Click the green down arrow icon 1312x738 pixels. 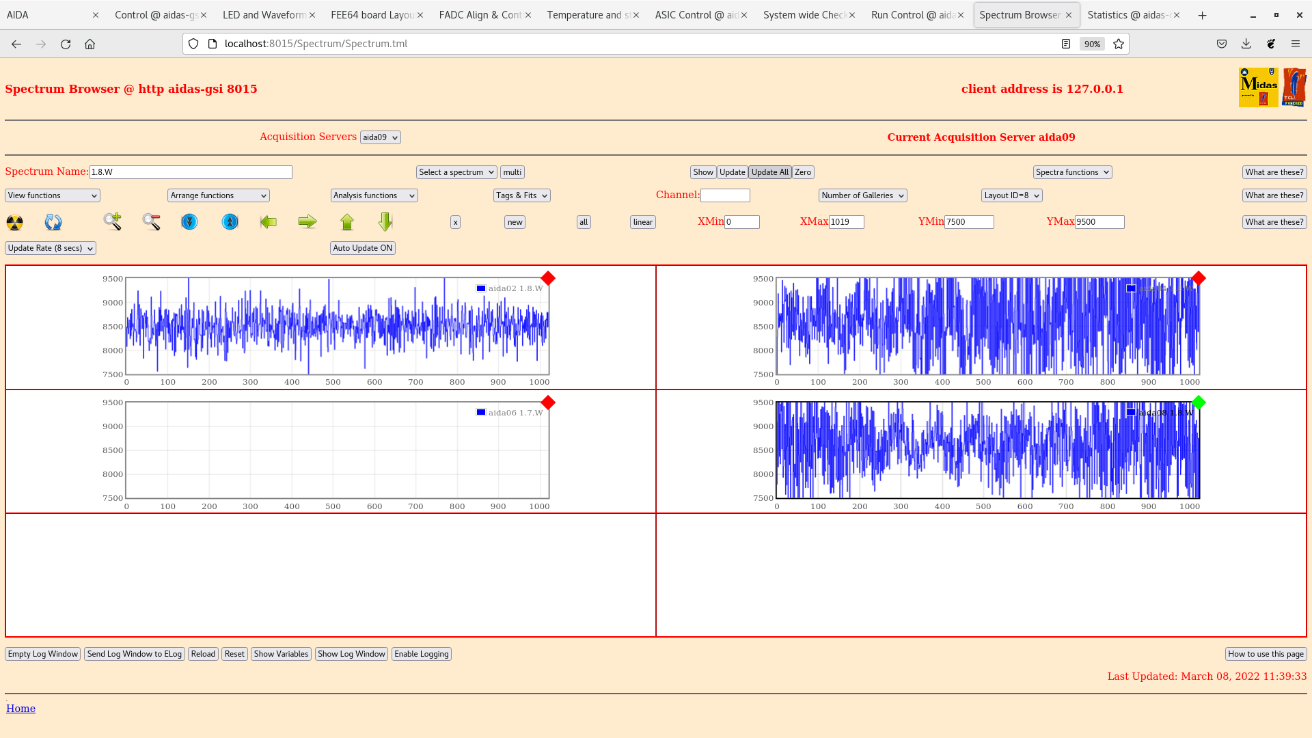coord(385,221)
